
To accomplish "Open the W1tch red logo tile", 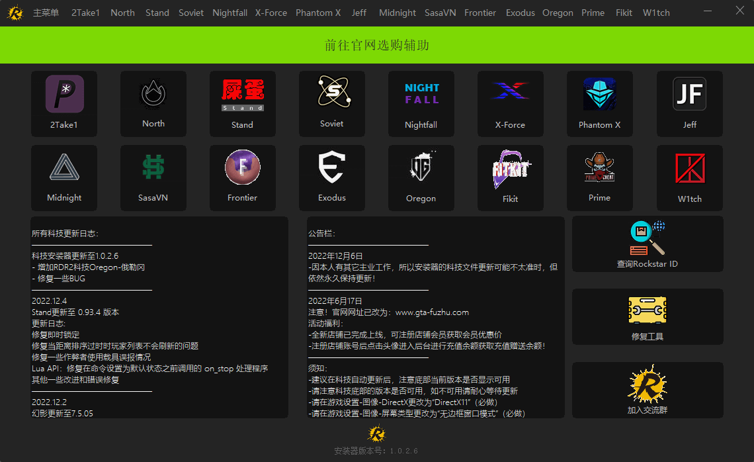I will pos(690,178).
